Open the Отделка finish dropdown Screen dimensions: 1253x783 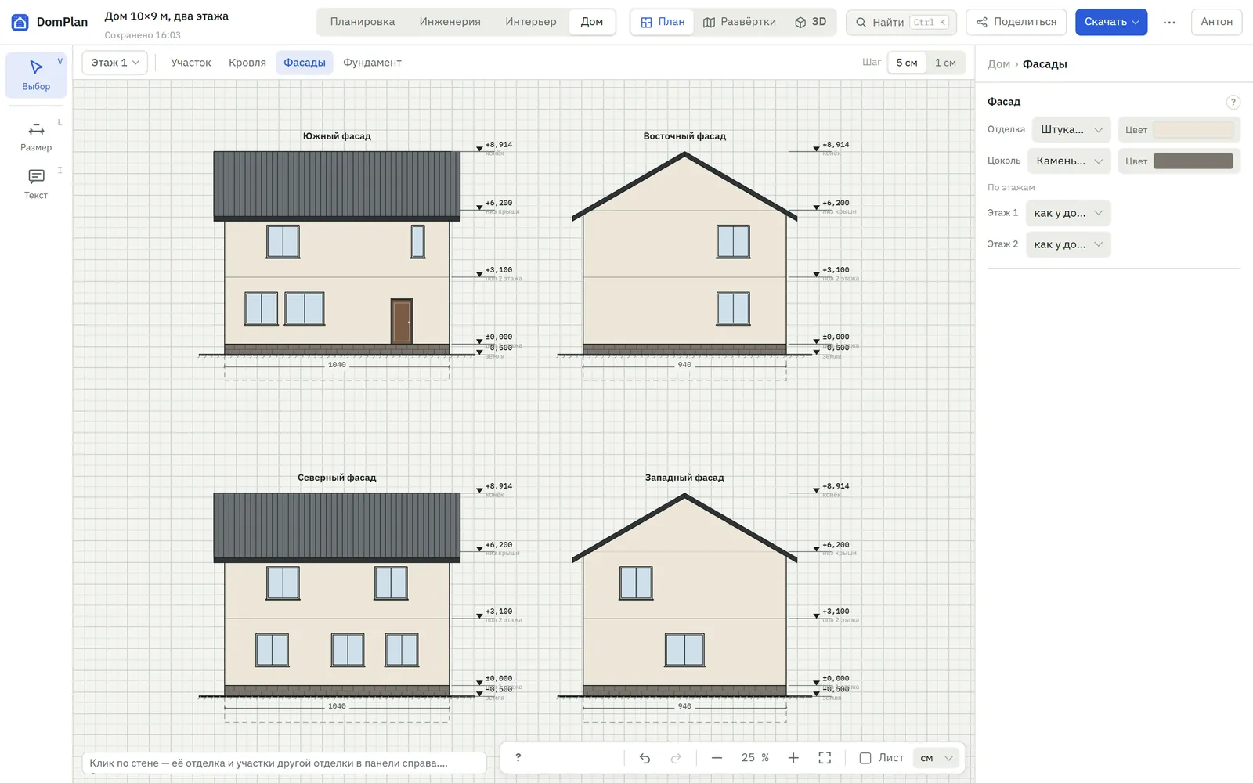coord(1071,129)
